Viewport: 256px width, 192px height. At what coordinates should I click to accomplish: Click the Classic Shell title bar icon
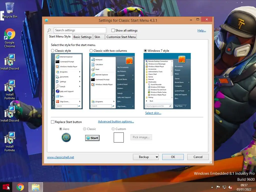[46, 20]
